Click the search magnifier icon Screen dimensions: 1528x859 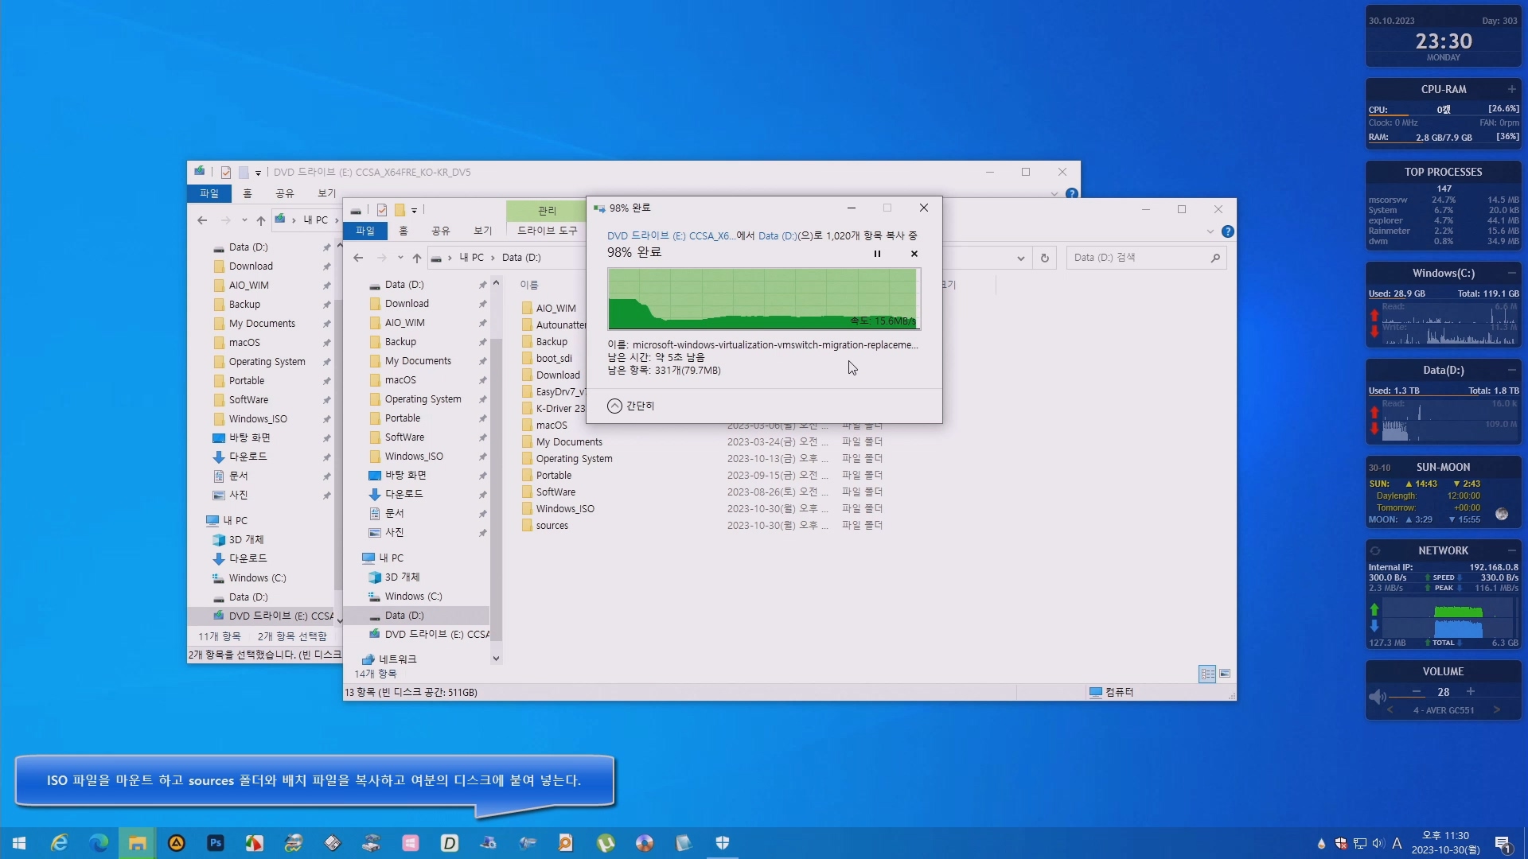pos(1215,258)
